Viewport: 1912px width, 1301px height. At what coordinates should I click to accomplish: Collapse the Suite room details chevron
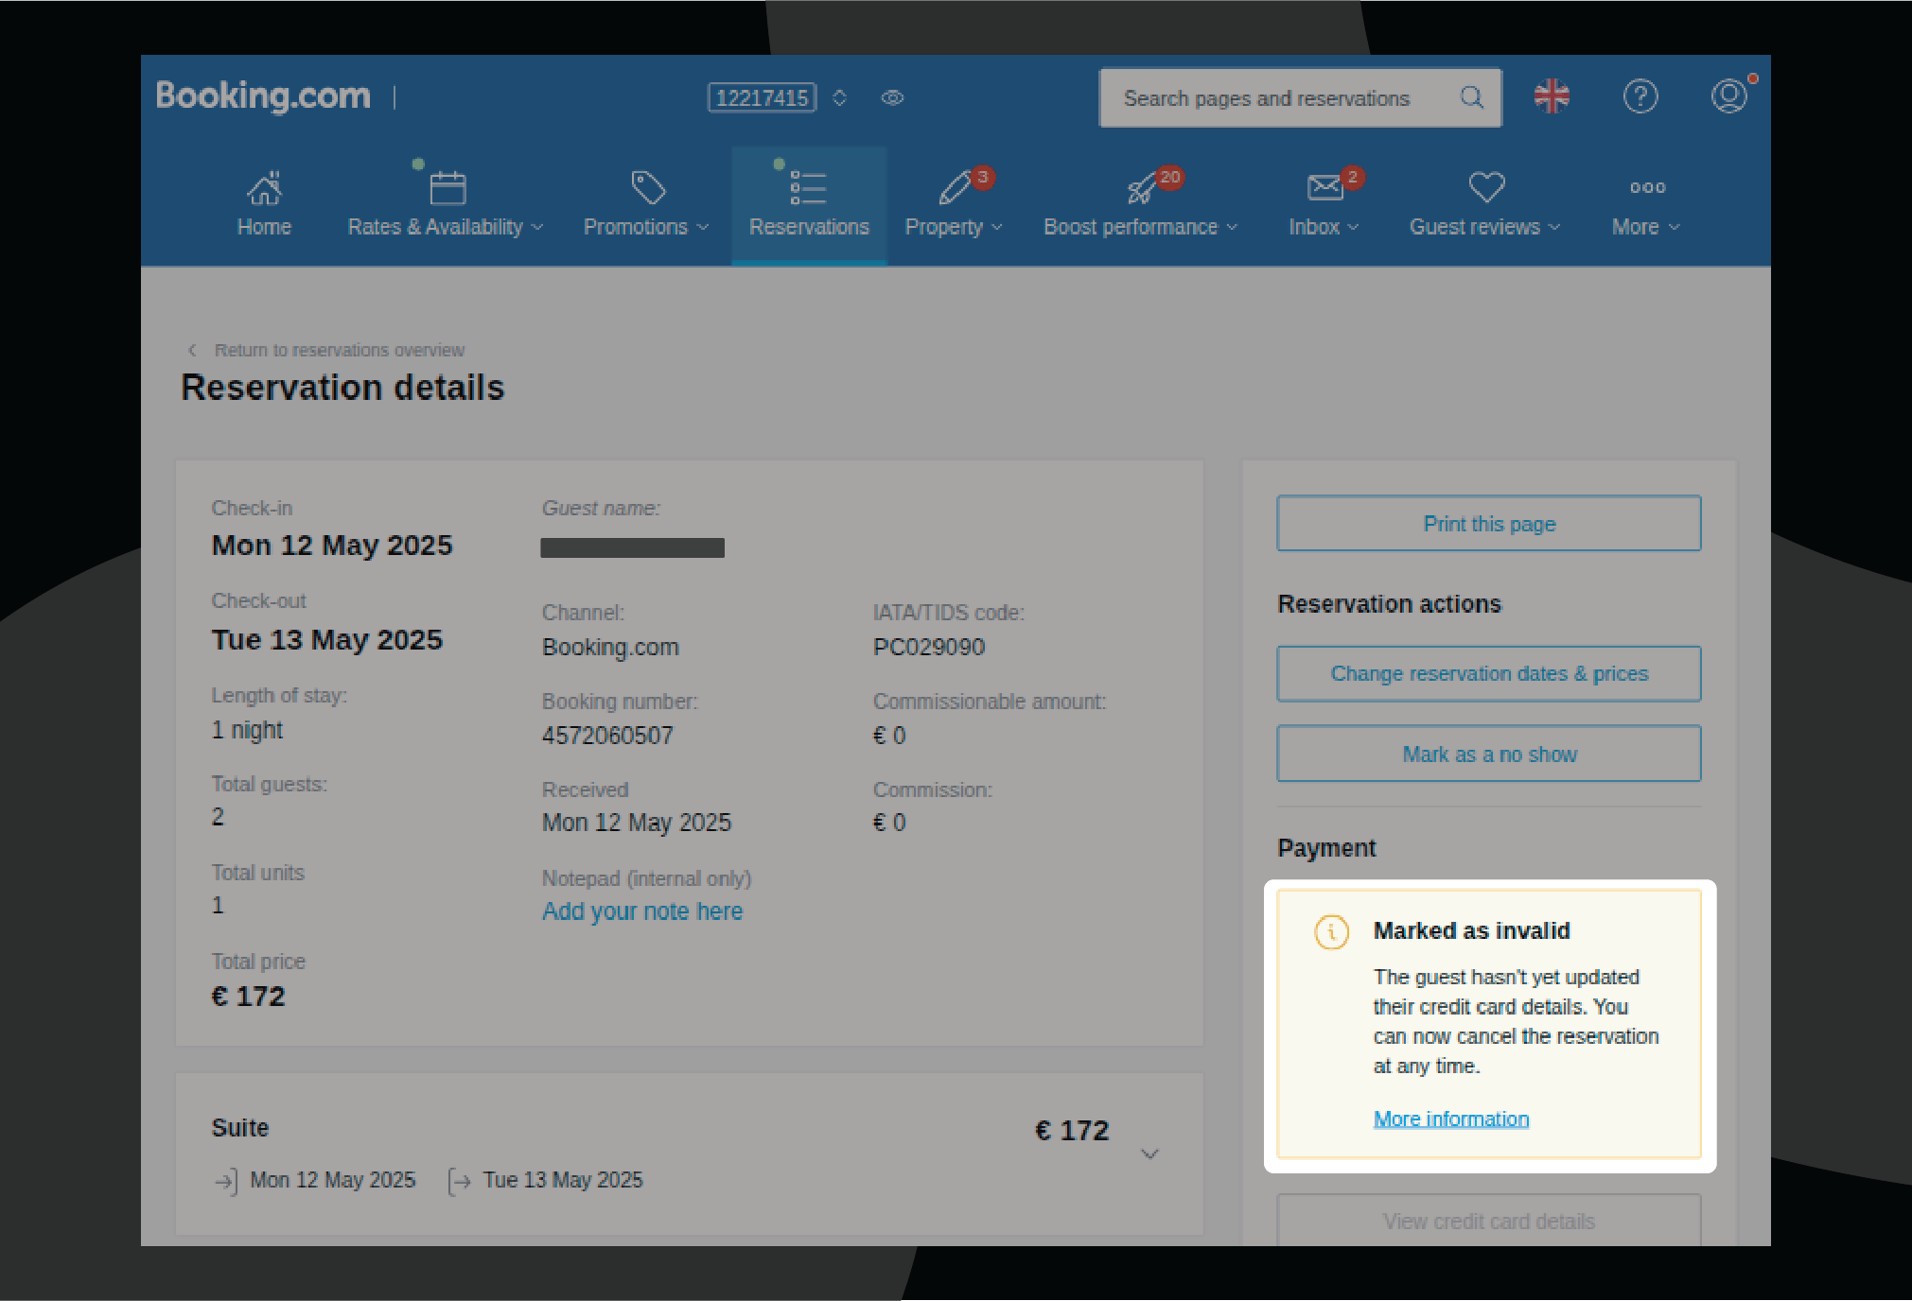pyautogui.click(x=1149, y=1154)
